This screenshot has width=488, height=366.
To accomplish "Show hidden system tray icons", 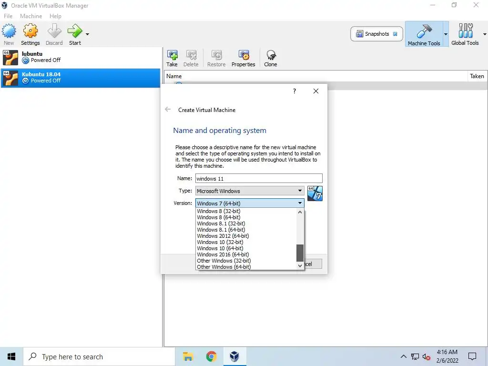I will [x=403, y=356].
